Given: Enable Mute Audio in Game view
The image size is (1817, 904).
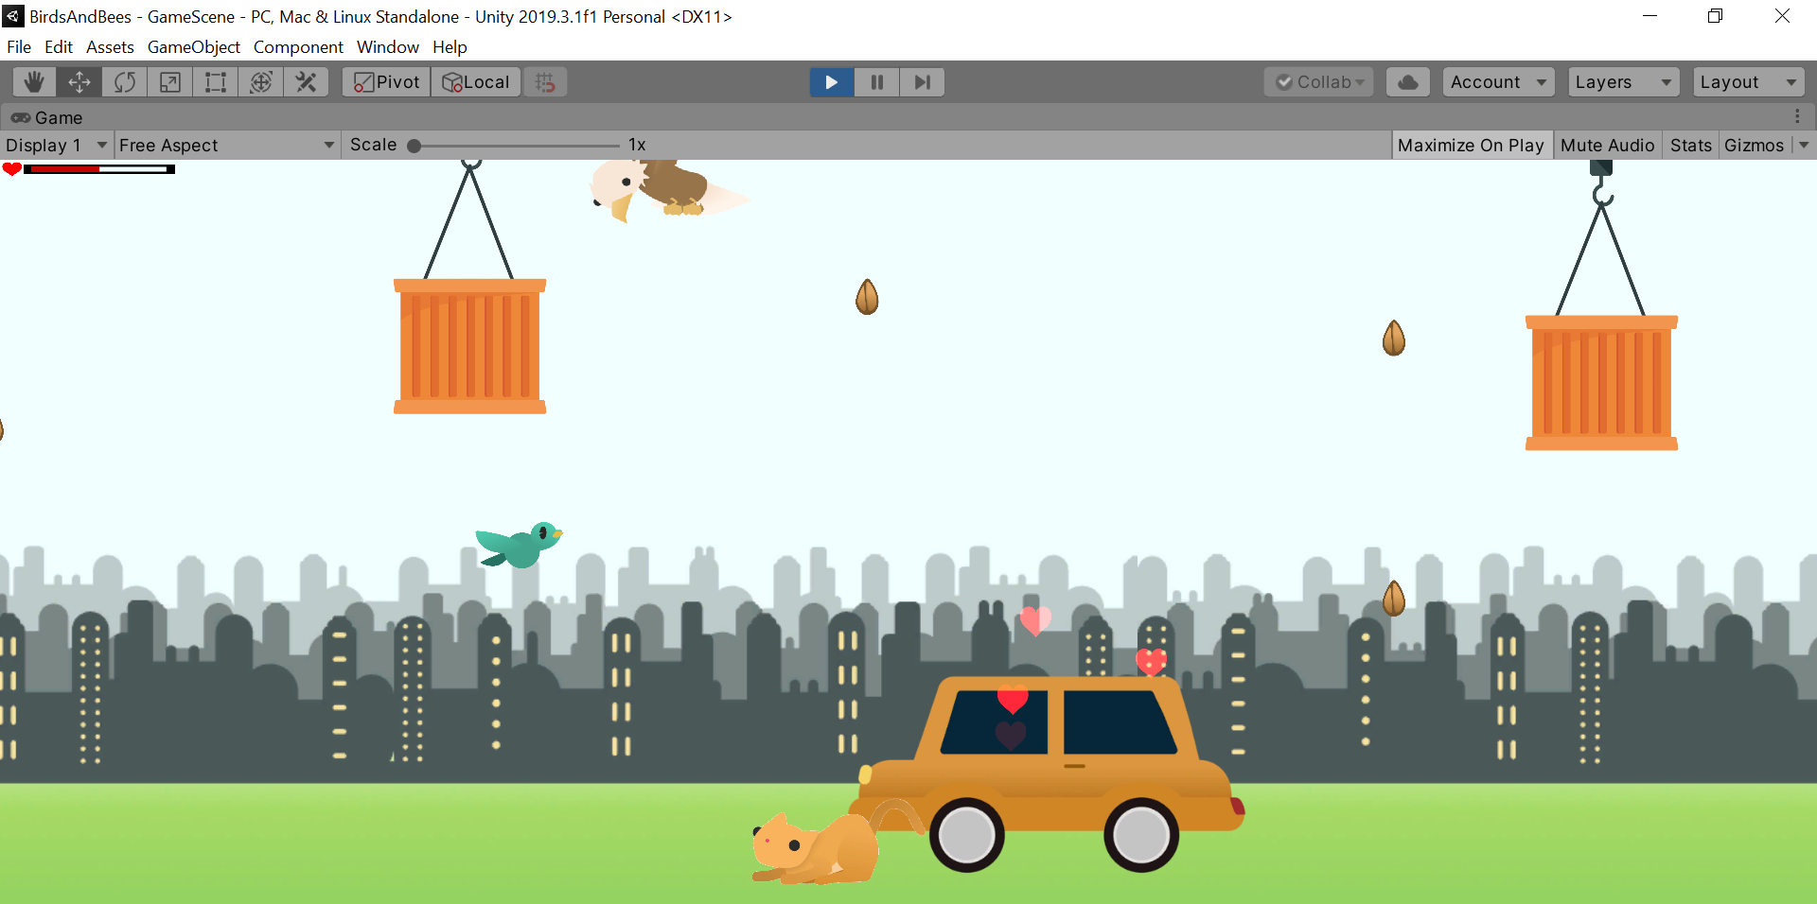Looking at the screenshot, I should click(x=1607, y=145).
